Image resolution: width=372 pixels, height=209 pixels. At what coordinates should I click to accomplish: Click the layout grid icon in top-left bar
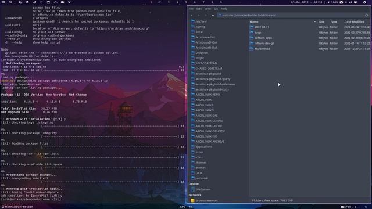[x=3, y=2]
